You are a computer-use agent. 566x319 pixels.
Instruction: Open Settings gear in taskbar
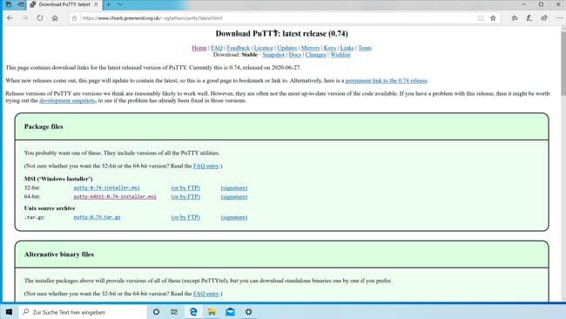[x=249, y=312]
